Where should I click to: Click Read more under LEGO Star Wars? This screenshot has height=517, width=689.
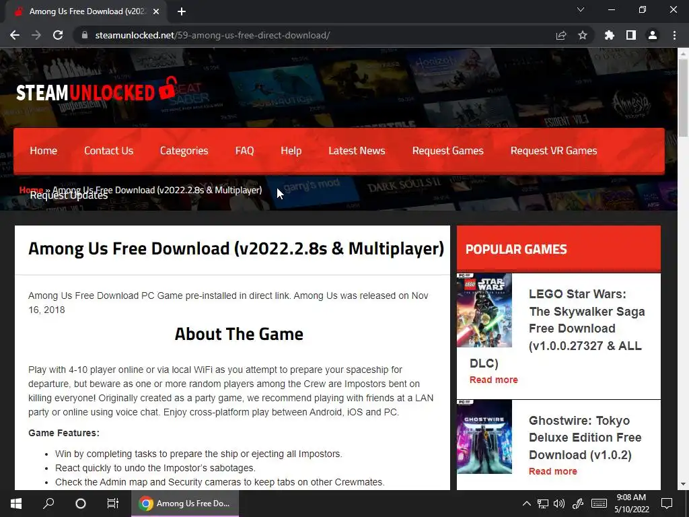click(493, 380)
